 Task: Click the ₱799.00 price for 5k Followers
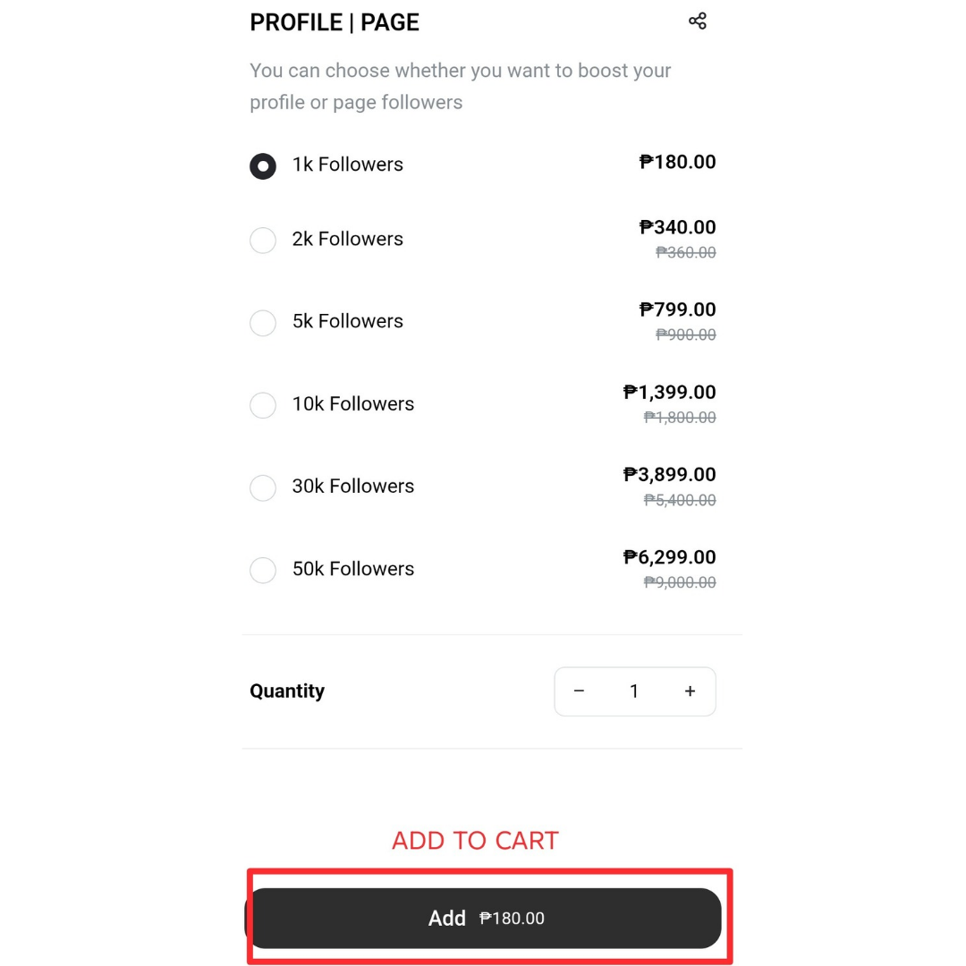point(677,309)
